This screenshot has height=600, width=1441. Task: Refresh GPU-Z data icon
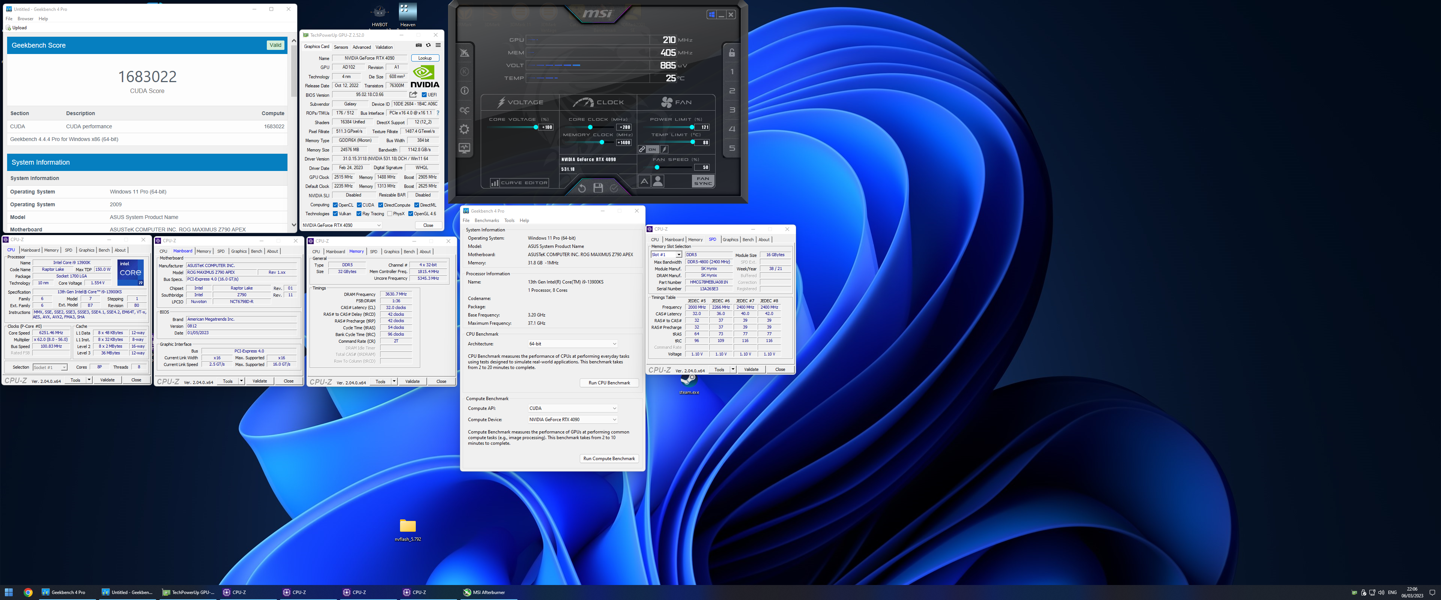(x=429, y=45)
